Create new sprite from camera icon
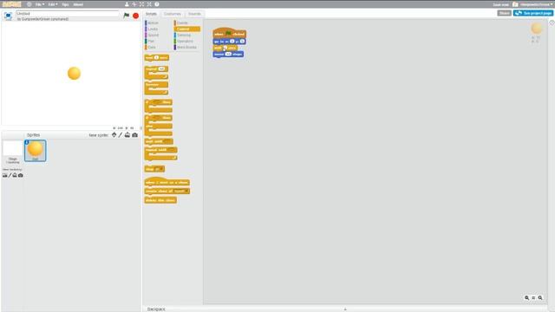The image size is (555, 312). [135, 135]
